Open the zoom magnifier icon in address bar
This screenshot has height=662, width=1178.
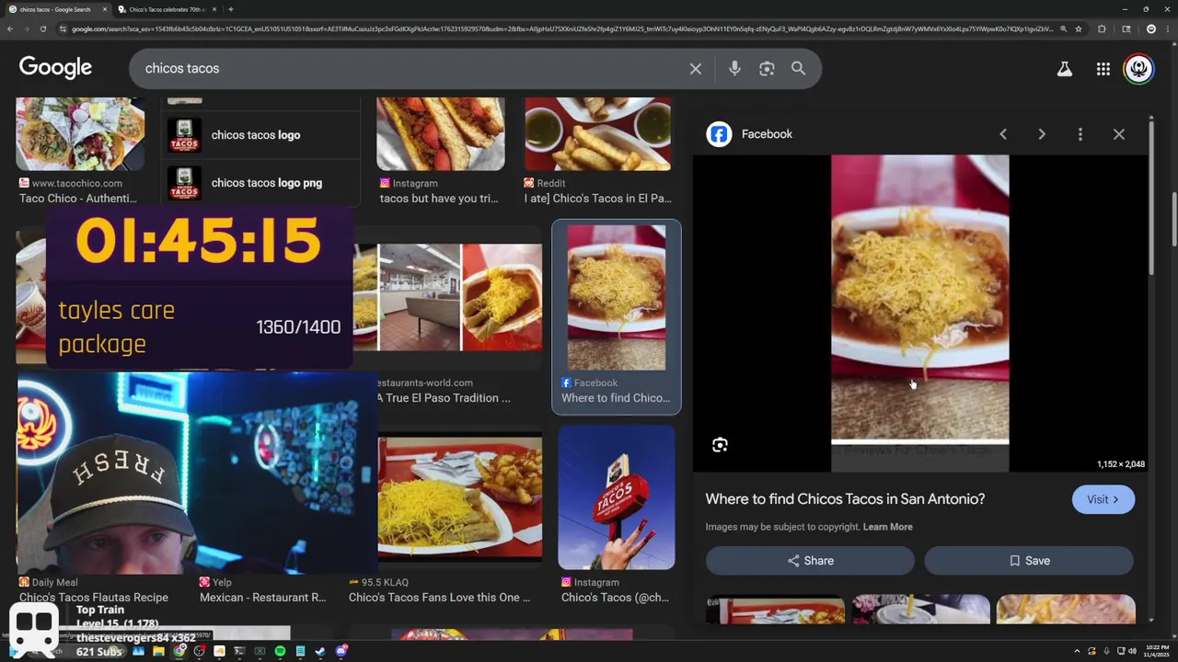pos(1064,29)
